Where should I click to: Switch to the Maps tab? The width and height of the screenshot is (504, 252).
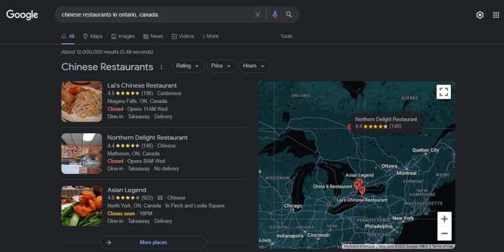tap(93, 36)
